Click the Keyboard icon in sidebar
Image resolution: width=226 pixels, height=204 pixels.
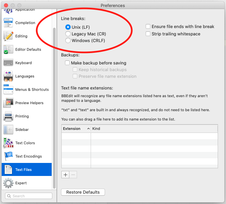(x=8, y=63)
